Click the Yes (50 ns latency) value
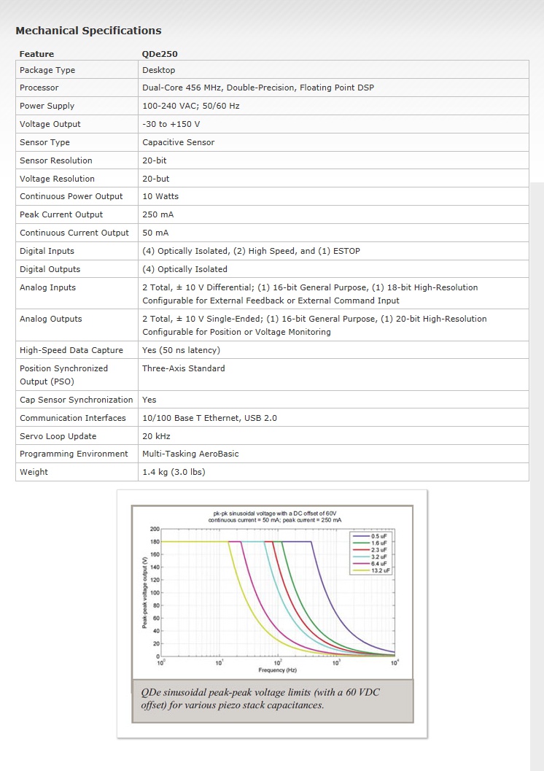This screenshot has height=771, width=544. click(182, 350)
